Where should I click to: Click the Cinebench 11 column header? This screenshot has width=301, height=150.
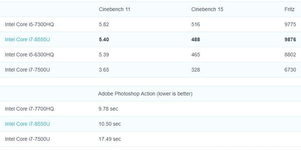click(114, 9)
